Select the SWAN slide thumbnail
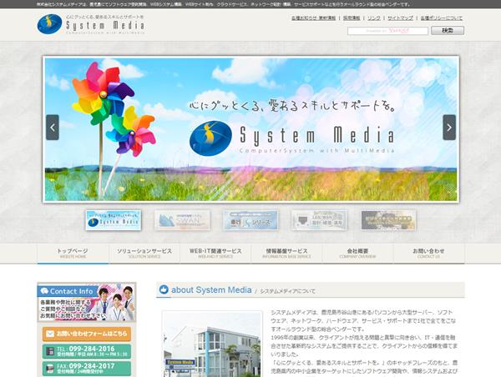The height and width of the screenshot is (377, 501). click(182, 220)
